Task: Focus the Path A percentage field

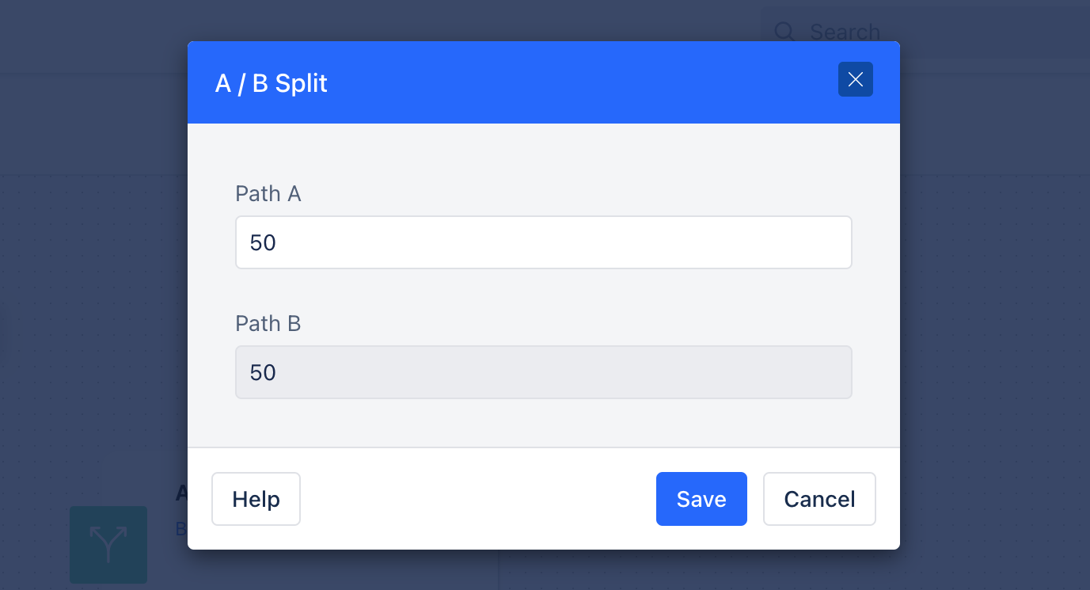Action: pyautogui.click(x=543, y=242)
